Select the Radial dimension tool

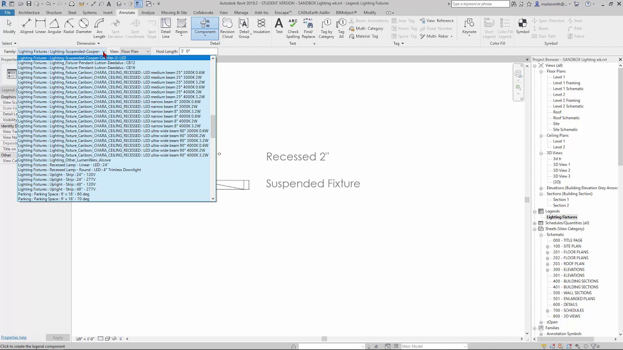[69, 26]
